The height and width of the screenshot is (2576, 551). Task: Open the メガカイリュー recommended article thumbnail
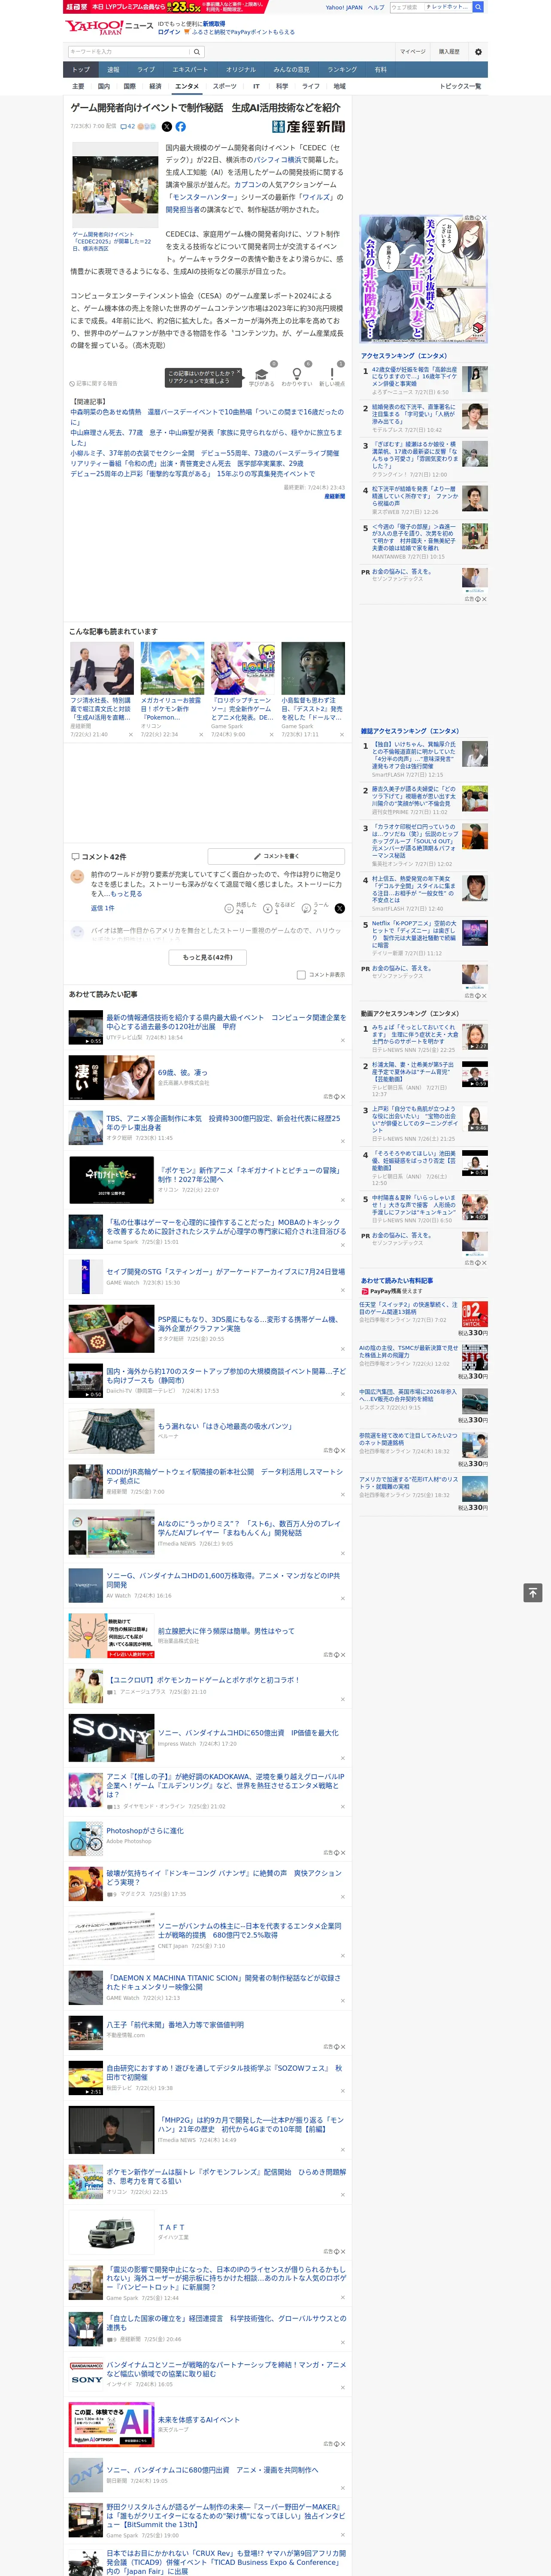172,668
